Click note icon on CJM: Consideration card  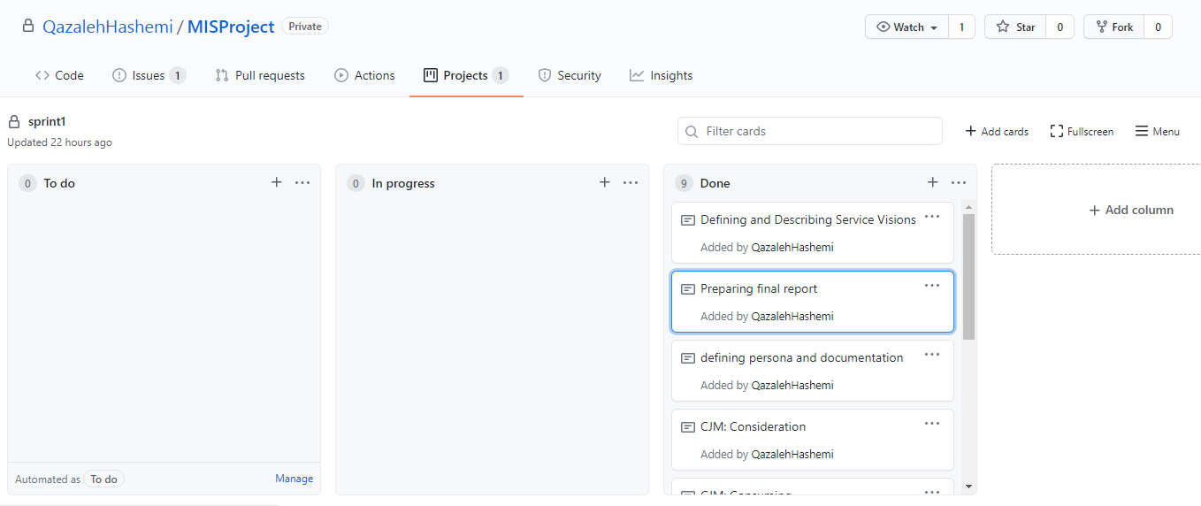[x=688, y=427]
